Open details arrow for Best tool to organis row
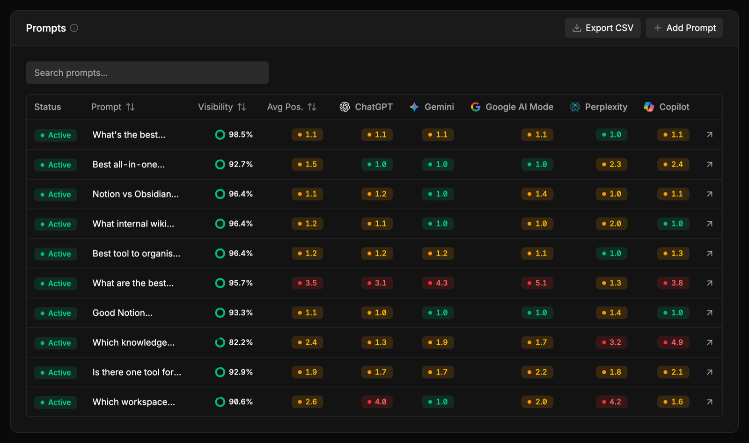Screen dimensions: 749x443 coord(710,254)
